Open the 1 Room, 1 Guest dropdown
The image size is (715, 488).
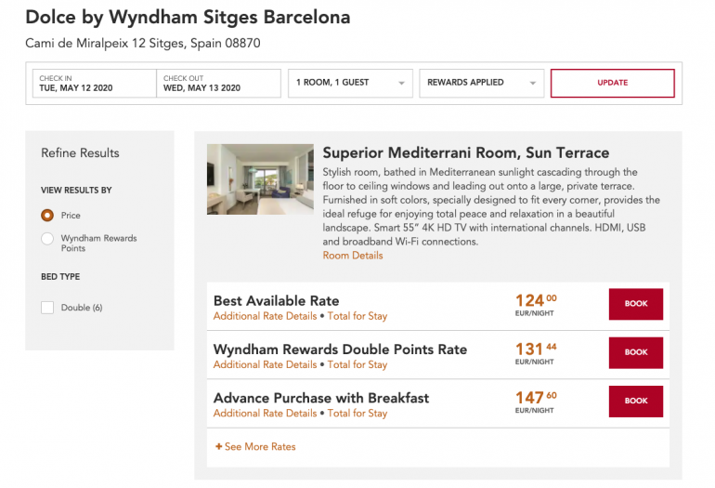(x=350, y=83)
